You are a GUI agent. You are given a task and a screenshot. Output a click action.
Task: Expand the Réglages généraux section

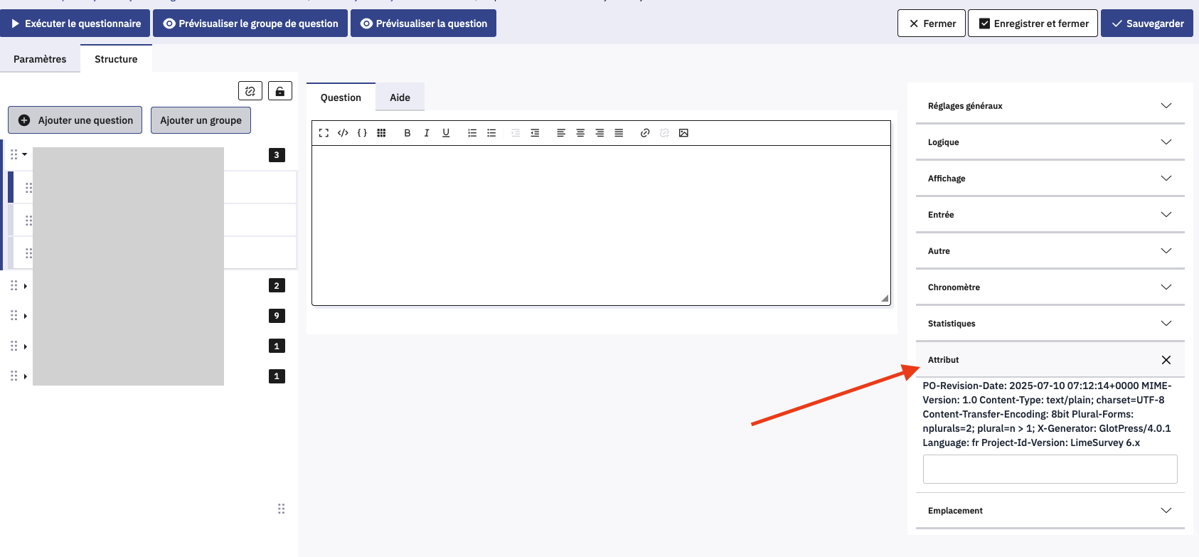point(1050,106)
